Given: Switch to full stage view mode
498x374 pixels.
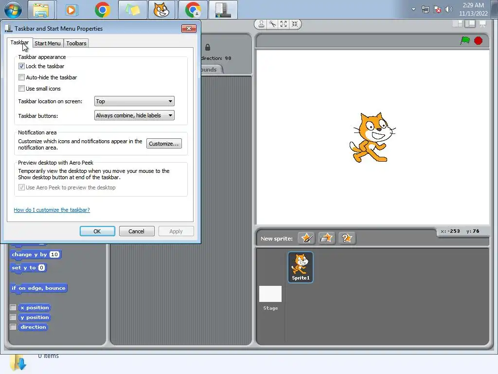Looking at the screenshot, I should pyautogui.click(x=470, y=24).
